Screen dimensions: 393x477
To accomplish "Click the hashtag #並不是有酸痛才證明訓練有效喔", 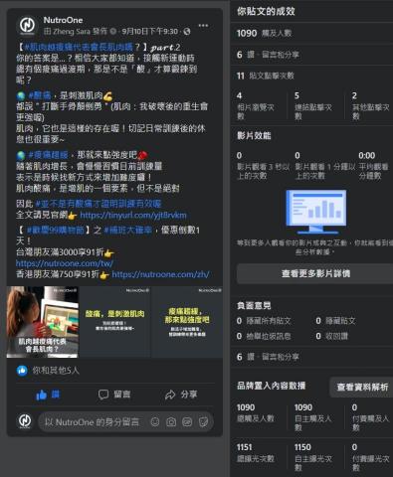I will (98, 204).
